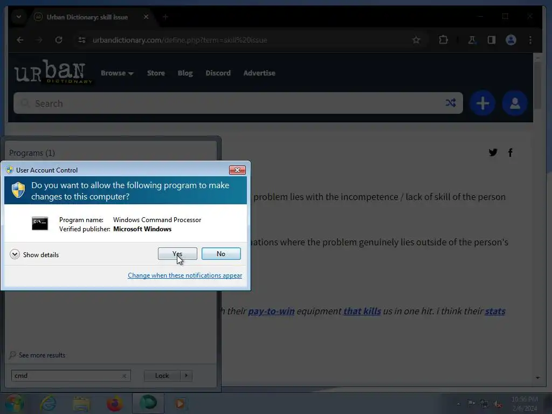Open the browser profile avatar
The height and width of the screenshot is (414, 552).
(511, 40)
